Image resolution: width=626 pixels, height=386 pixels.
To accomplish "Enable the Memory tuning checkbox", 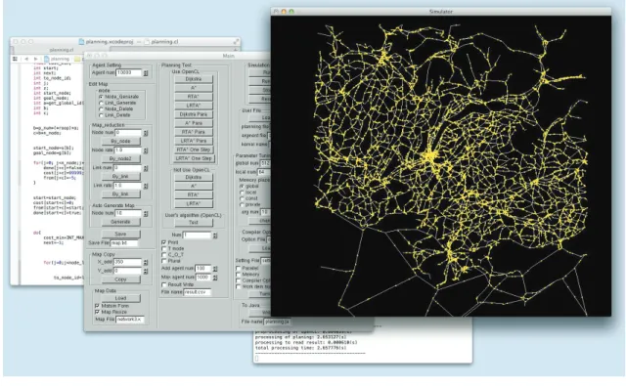I will coord(239,275).
